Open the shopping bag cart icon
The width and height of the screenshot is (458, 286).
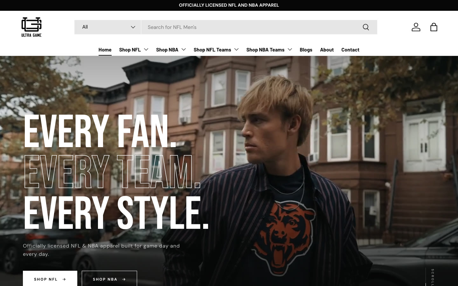(434, 27)
